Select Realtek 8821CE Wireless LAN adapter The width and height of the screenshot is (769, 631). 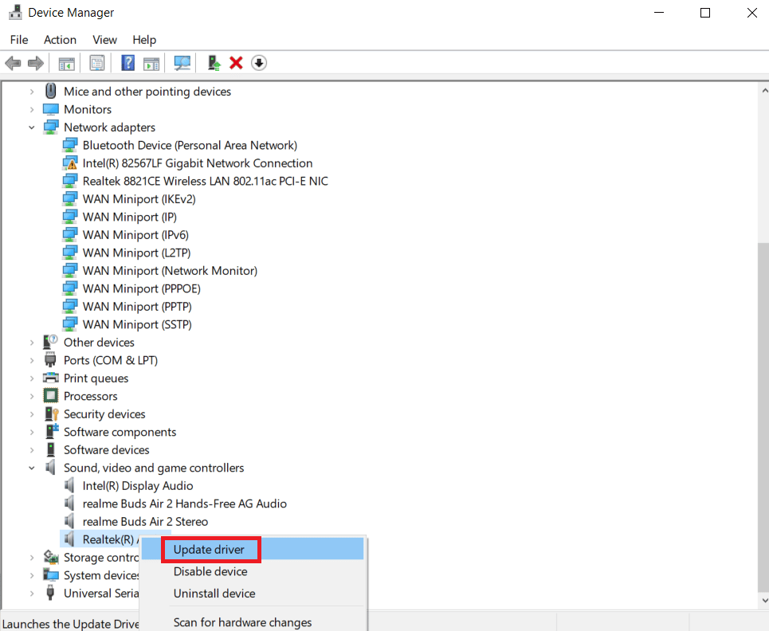(x=205, y=181)
